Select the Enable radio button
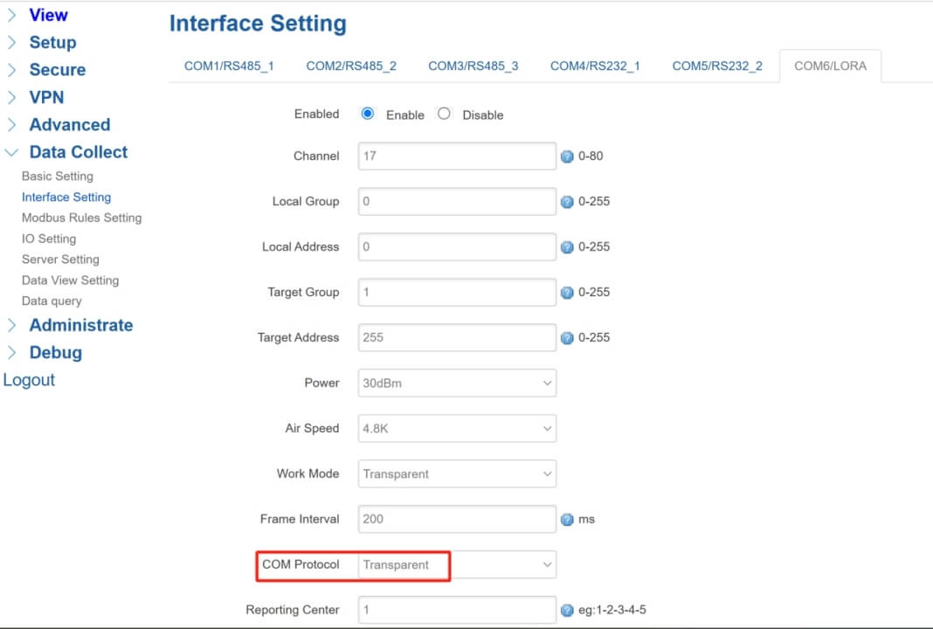Screen dimensions: 933x629 point(368,114)
